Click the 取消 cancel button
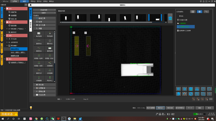The height and width of the screenshot is (121, 216). pos(209,108)
